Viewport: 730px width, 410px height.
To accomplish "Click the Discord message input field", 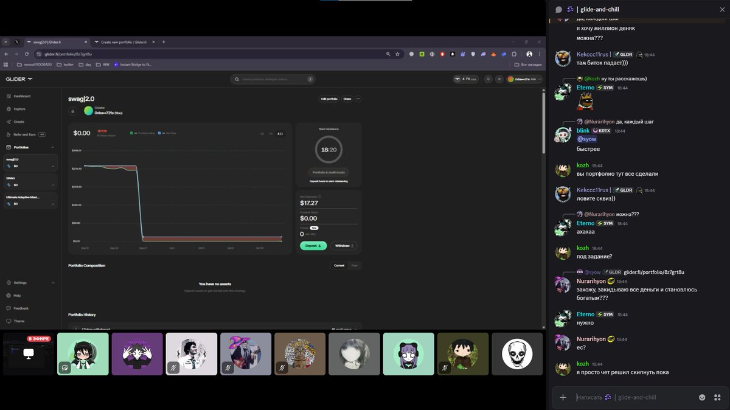I will [633, 397].
